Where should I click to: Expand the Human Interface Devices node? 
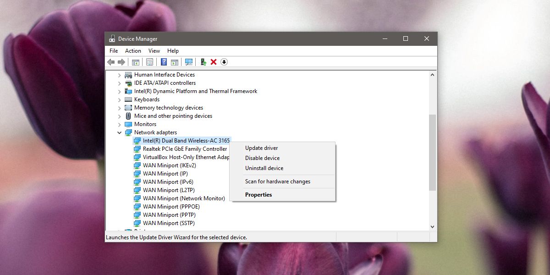(x=120, y=75)
